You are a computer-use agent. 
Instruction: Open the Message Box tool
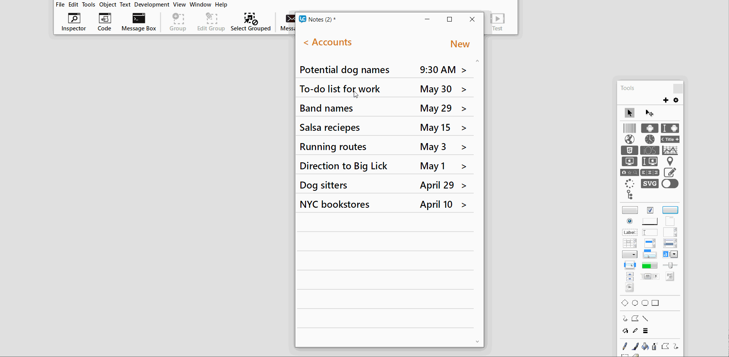pos(138,22)
